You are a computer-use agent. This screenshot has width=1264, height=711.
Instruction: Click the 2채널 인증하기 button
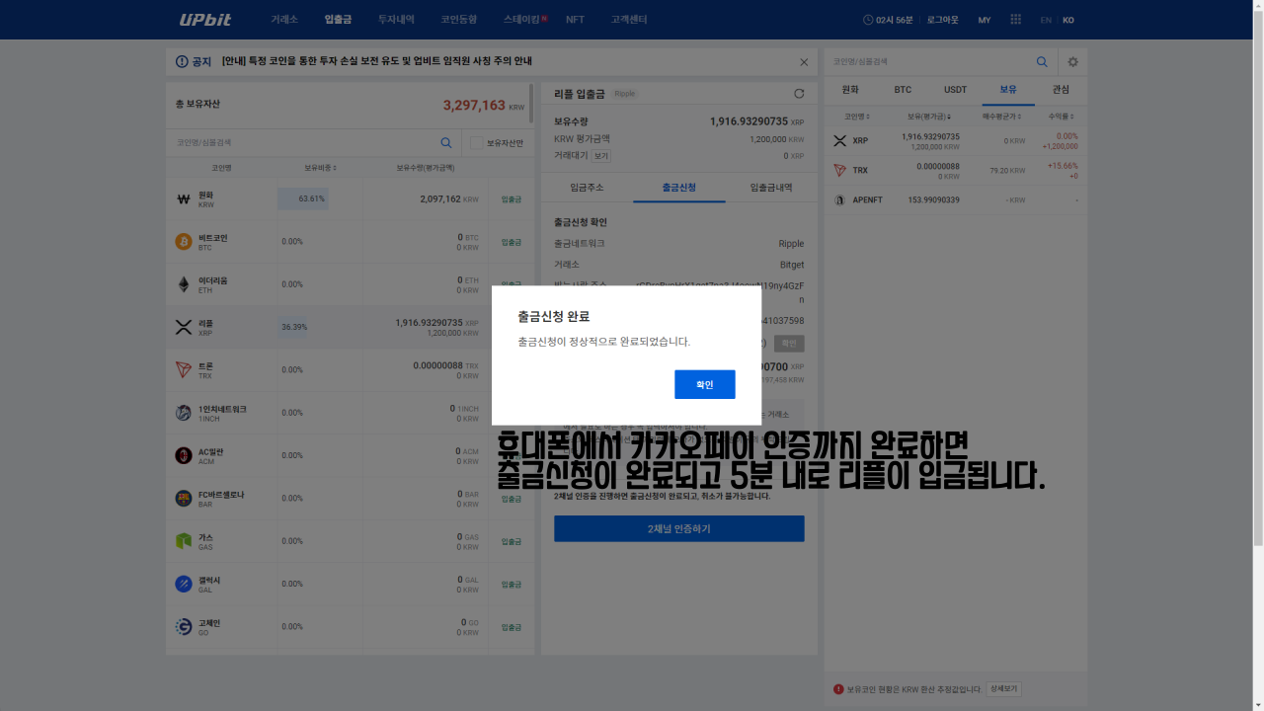tap(678, 528)
